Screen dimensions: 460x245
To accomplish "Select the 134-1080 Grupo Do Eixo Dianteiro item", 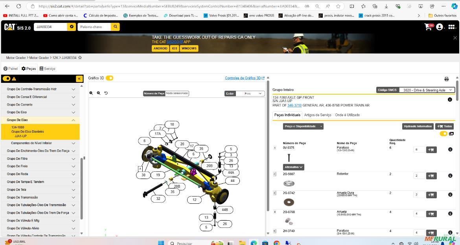I will point(41,132).
